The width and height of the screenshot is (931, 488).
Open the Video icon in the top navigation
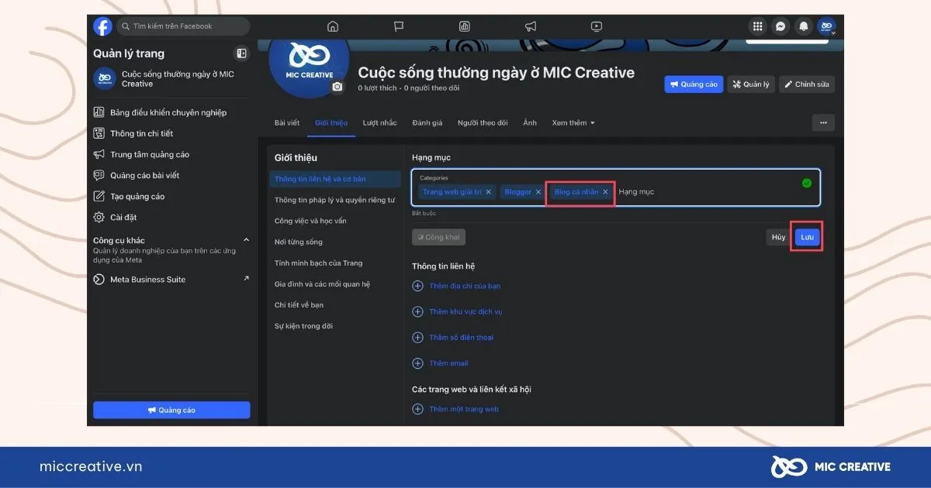[x=596, y=26]
